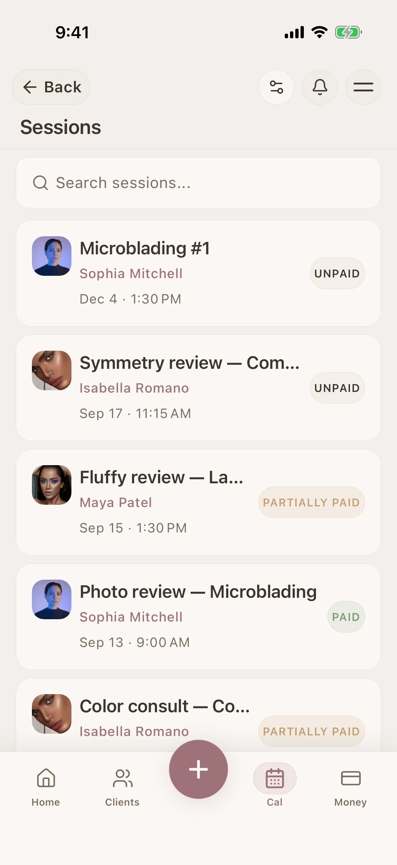Switch to Clients tab
Image resolution: width=397 pixels, height=865 pixels.
[122, 787]
